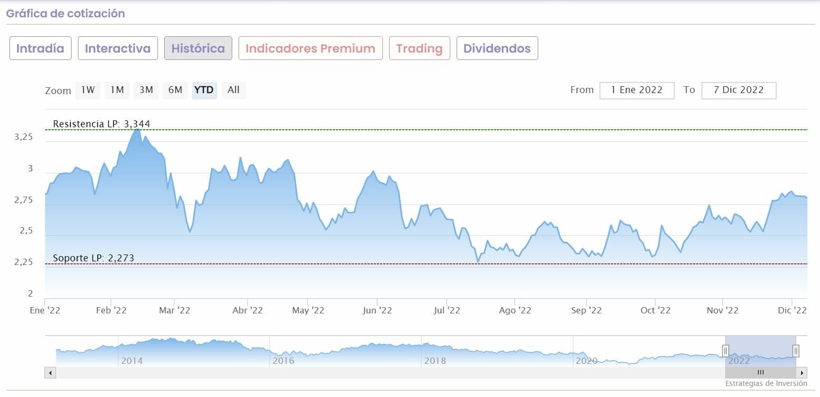The image size is (820, 397).
Task: Select the Histórica tab
Action: point(198,48)
